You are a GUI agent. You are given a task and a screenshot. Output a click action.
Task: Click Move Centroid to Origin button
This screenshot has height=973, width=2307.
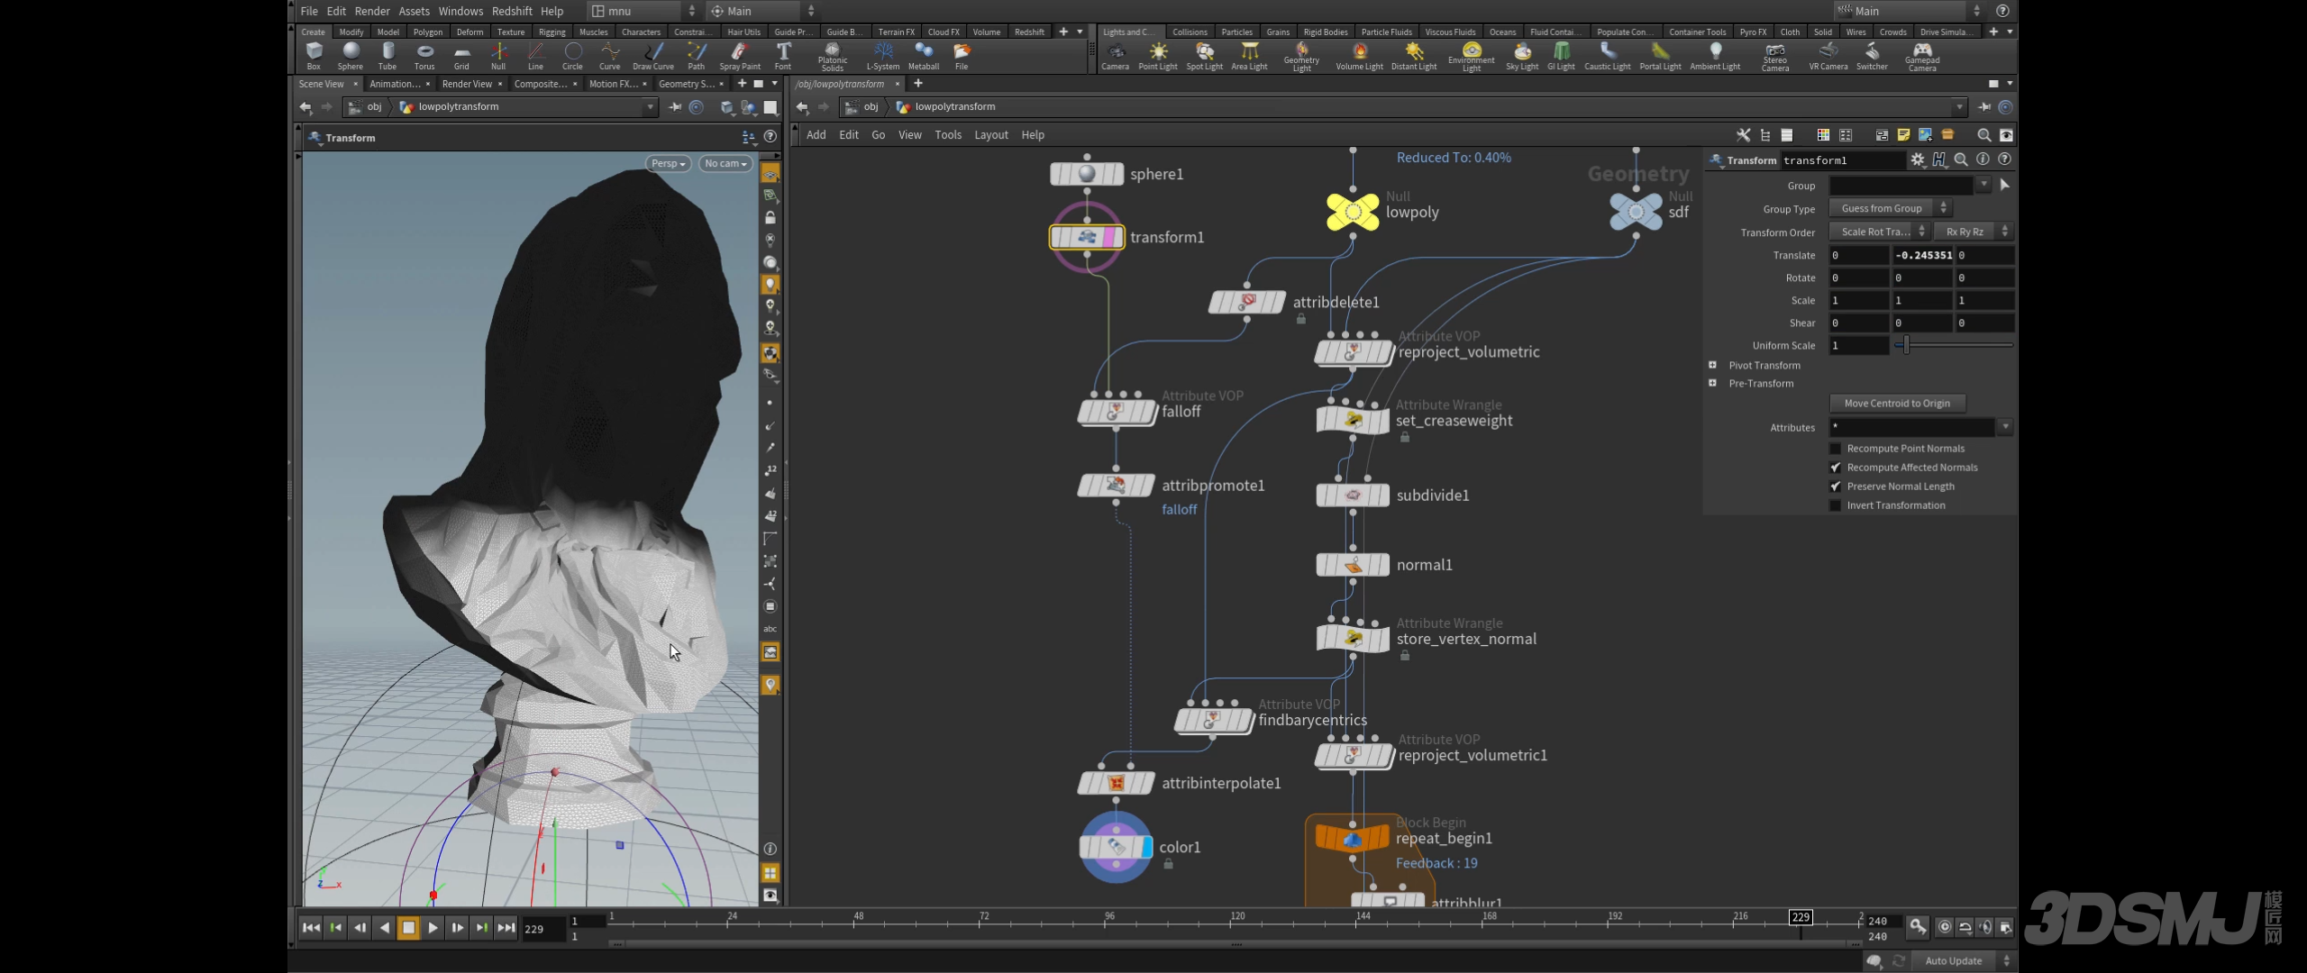tap(1897, 404)
